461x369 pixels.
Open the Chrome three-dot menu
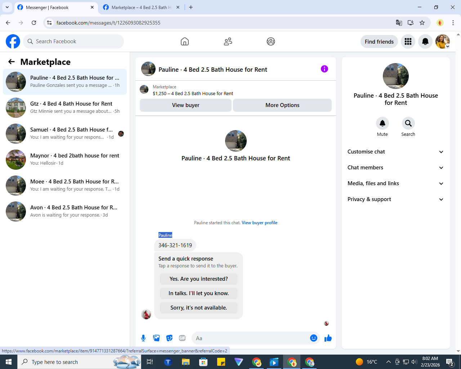pos(453,23)
